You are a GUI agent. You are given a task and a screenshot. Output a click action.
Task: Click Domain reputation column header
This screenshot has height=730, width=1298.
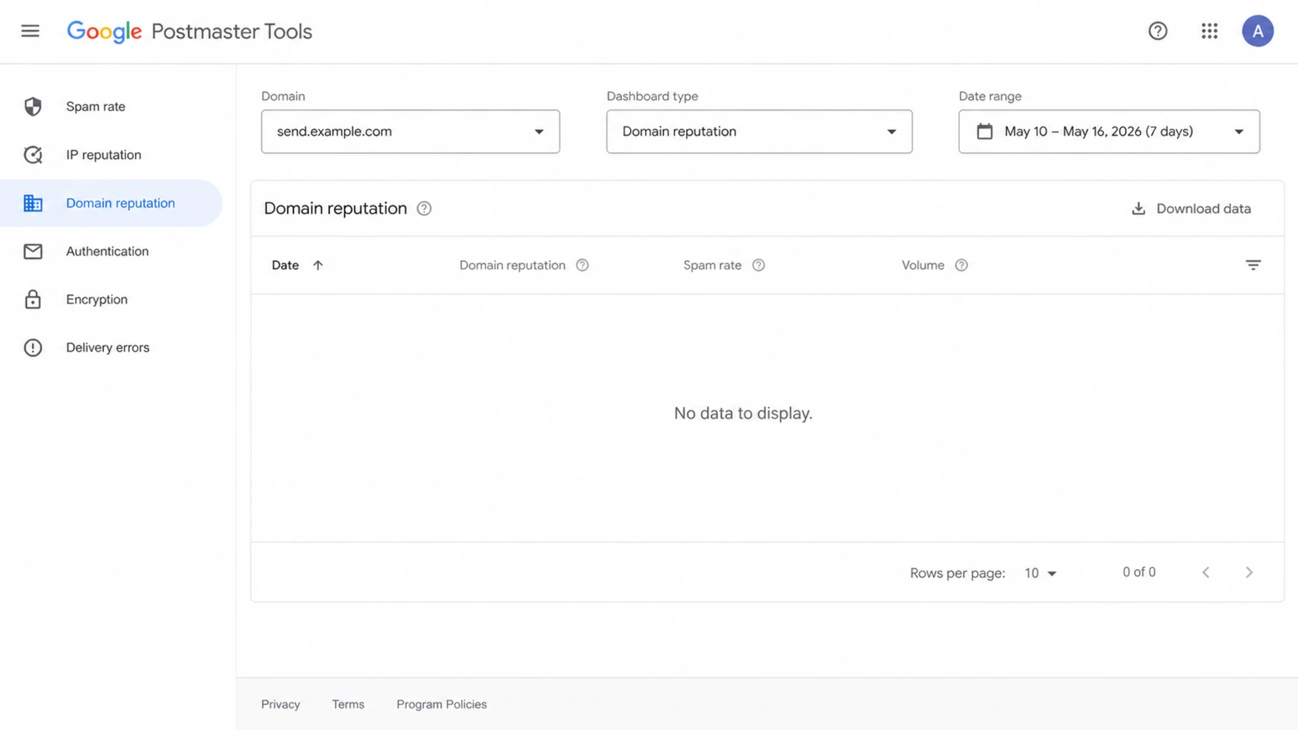512,265
